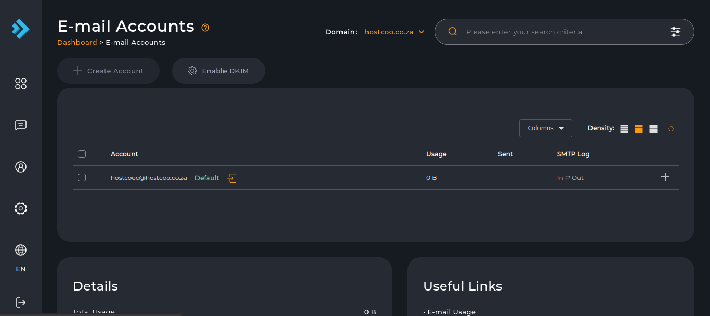Open the search filter sliders icon
Image resolution: width=710 pixels, height=316 pixels.
(676, 32)
